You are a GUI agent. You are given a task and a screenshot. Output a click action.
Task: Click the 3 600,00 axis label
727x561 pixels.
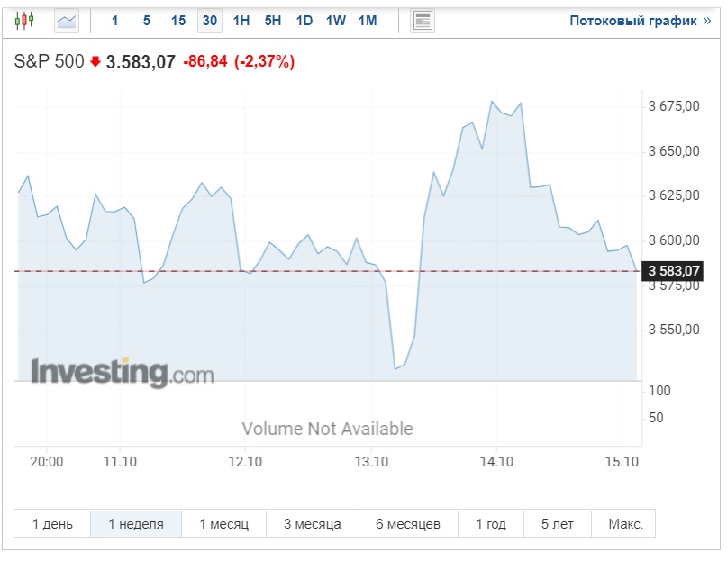click(x=674, y=240)
